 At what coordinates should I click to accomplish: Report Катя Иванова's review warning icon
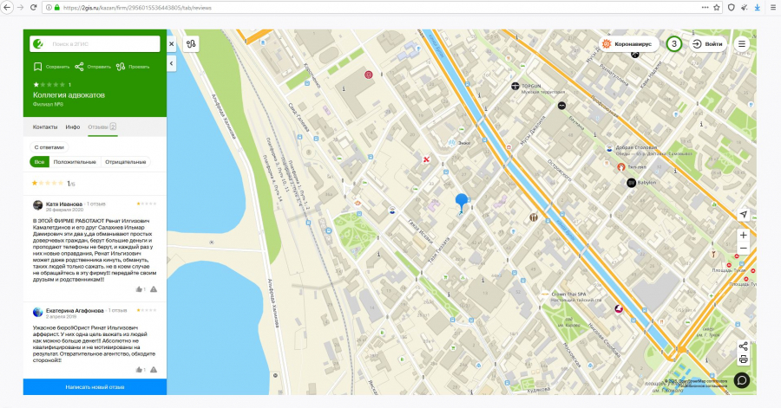click(x=154, y=289)
